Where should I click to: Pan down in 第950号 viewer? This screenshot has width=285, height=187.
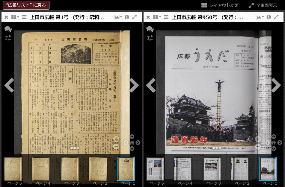[274, 148]
